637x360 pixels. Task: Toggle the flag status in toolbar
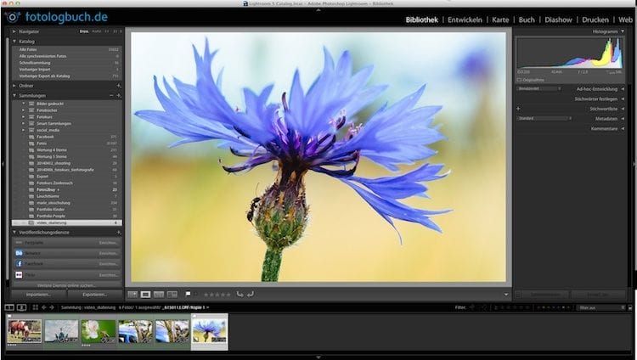point(189,294)
